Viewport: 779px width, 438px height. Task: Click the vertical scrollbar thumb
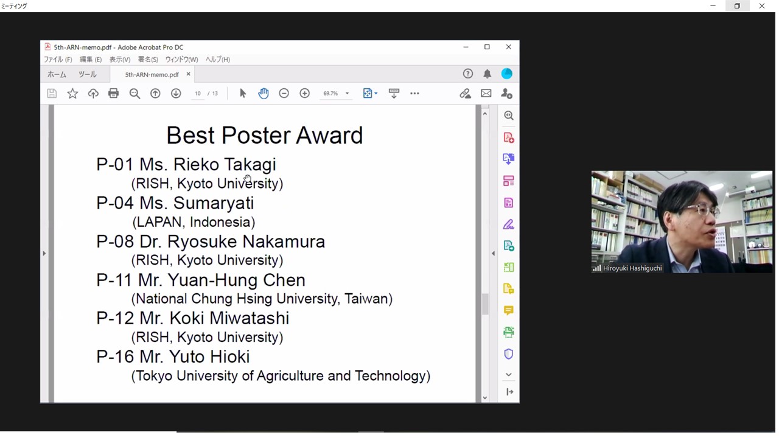pos(485,304)
